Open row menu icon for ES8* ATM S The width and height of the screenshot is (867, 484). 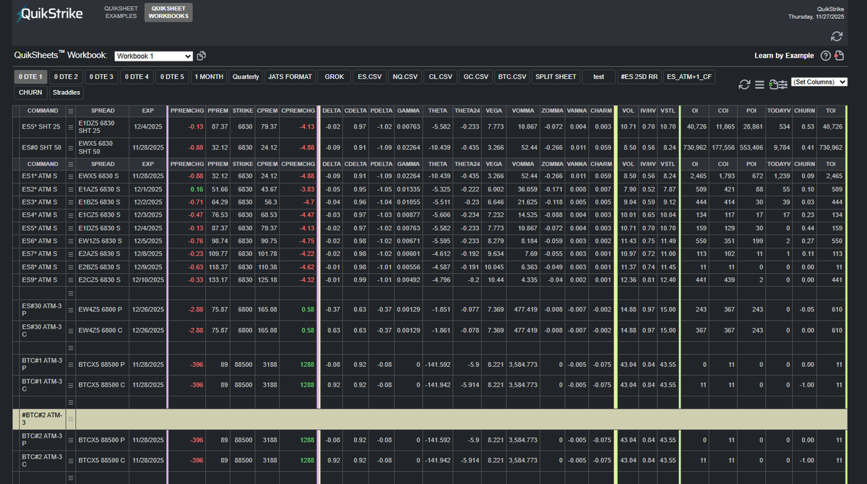coord(71,267)
